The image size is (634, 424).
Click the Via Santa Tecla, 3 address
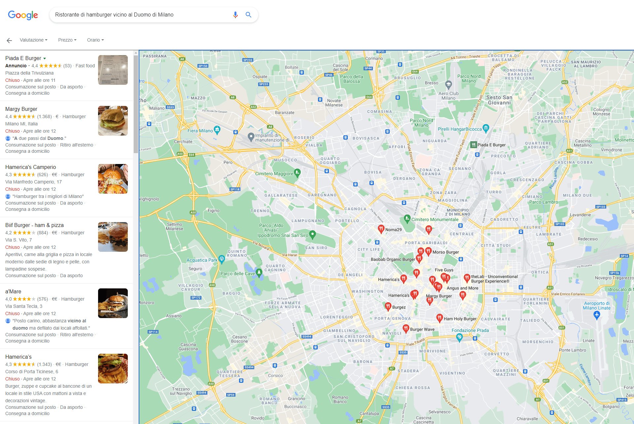point(24,306)
